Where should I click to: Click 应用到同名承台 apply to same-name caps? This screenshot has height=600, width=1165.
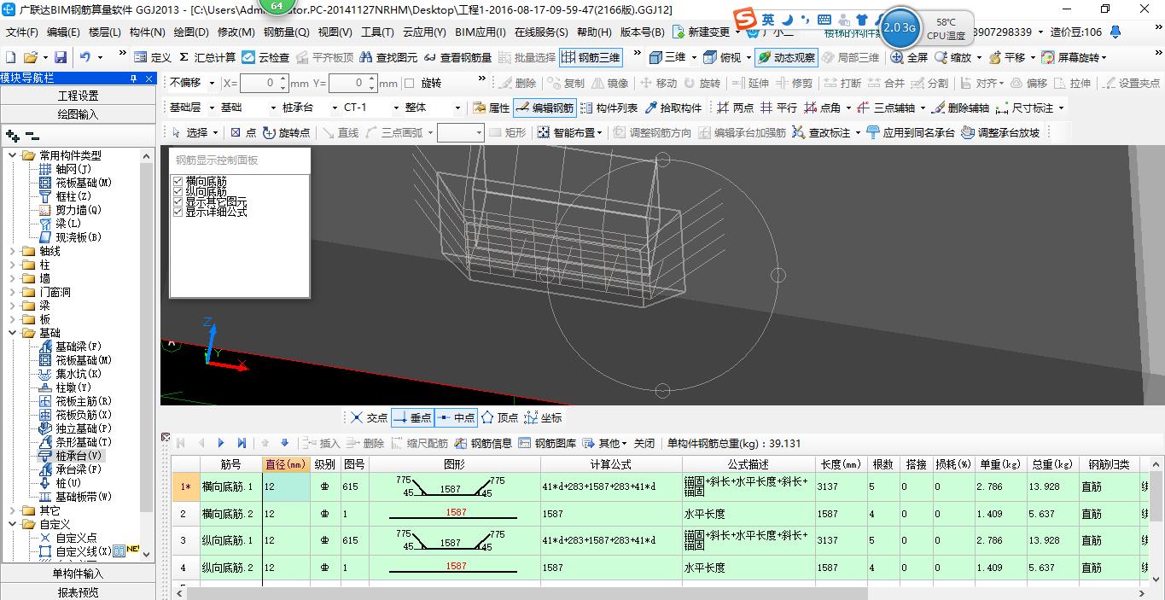tap(911, 132)
